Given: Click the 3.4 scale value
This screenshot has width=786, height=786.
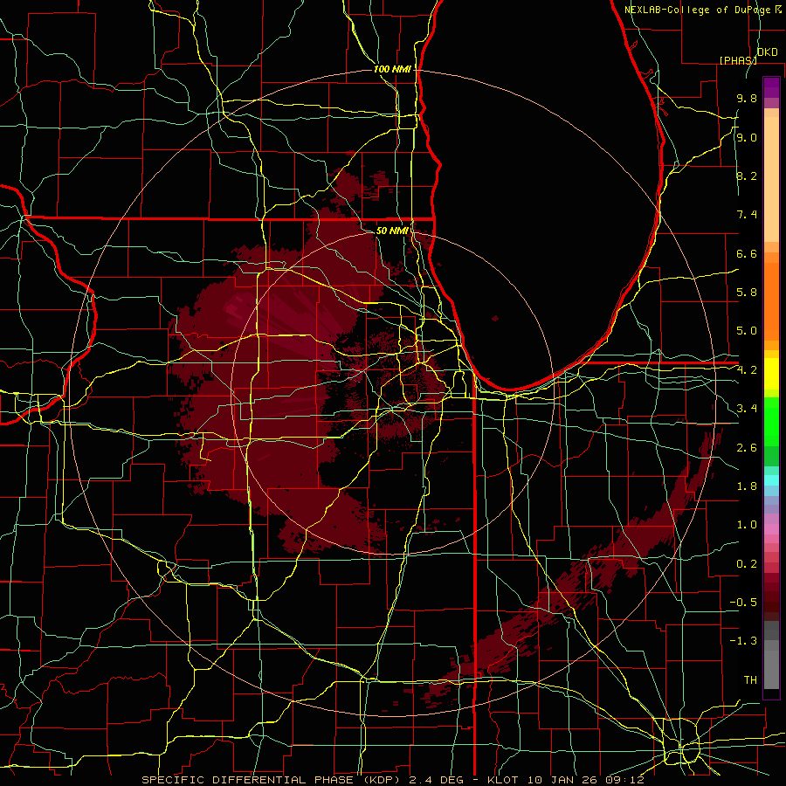Looking at the screenshot, I should tap(747, 409).
